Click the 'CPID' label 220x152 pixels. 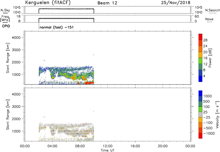[x=6, y=26]
